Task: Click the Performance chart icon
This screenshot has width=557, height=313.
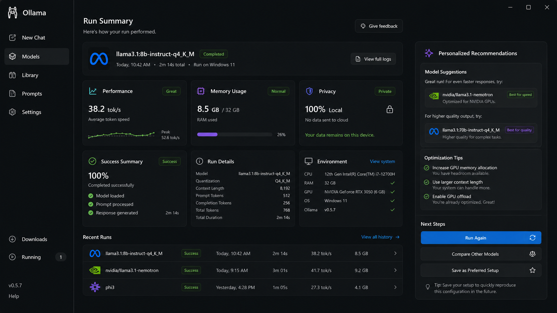Action: (x=93, y=91)
